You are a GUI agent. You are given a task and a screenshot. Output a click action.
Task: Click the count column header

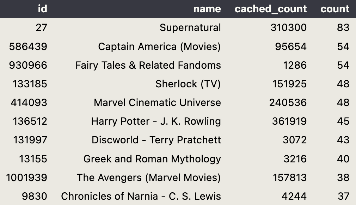[335, 9]
